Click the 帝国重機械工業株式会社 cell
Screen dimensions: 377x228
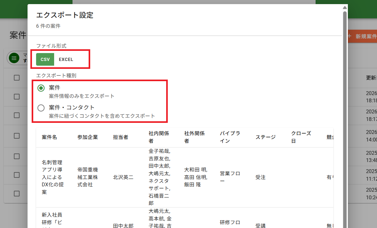pos(87,177)
